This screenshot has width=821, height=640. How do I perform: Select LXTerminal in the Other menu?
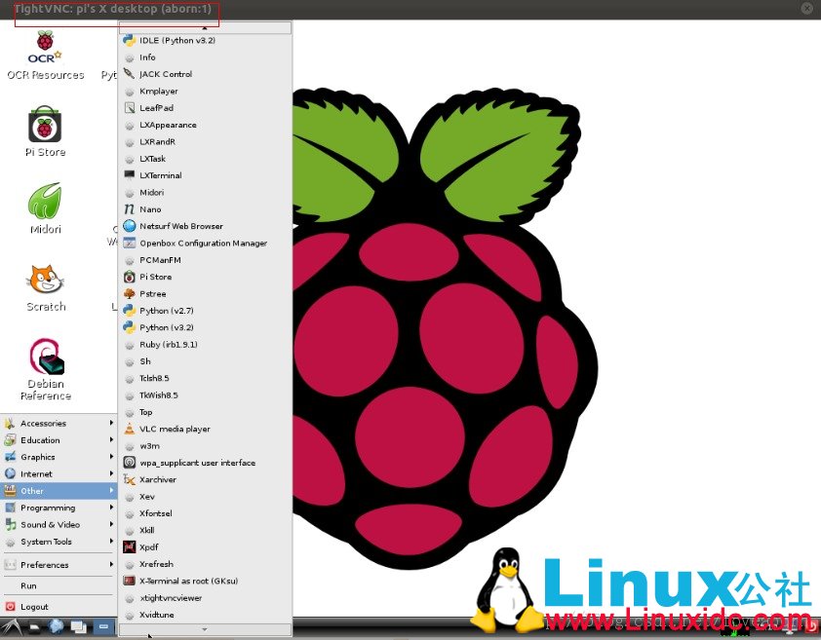click(x=160, y=175)
